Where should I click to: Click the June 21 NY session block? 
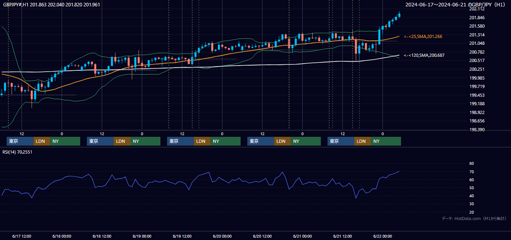pos(386,141)
